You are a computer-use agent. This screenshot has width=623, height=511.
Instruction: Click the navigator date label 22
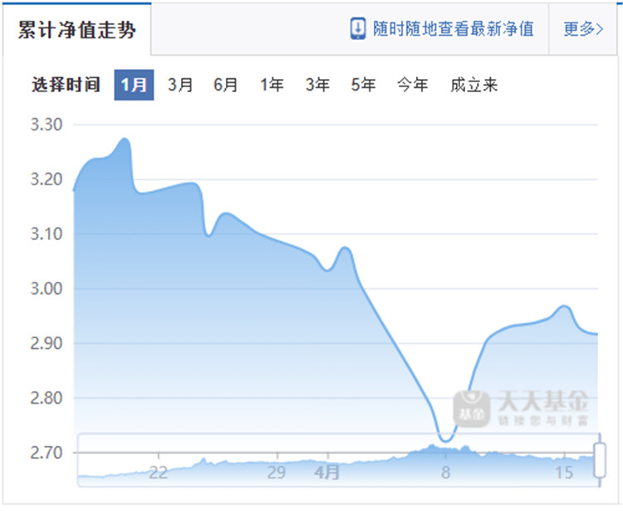click(158, 473)
